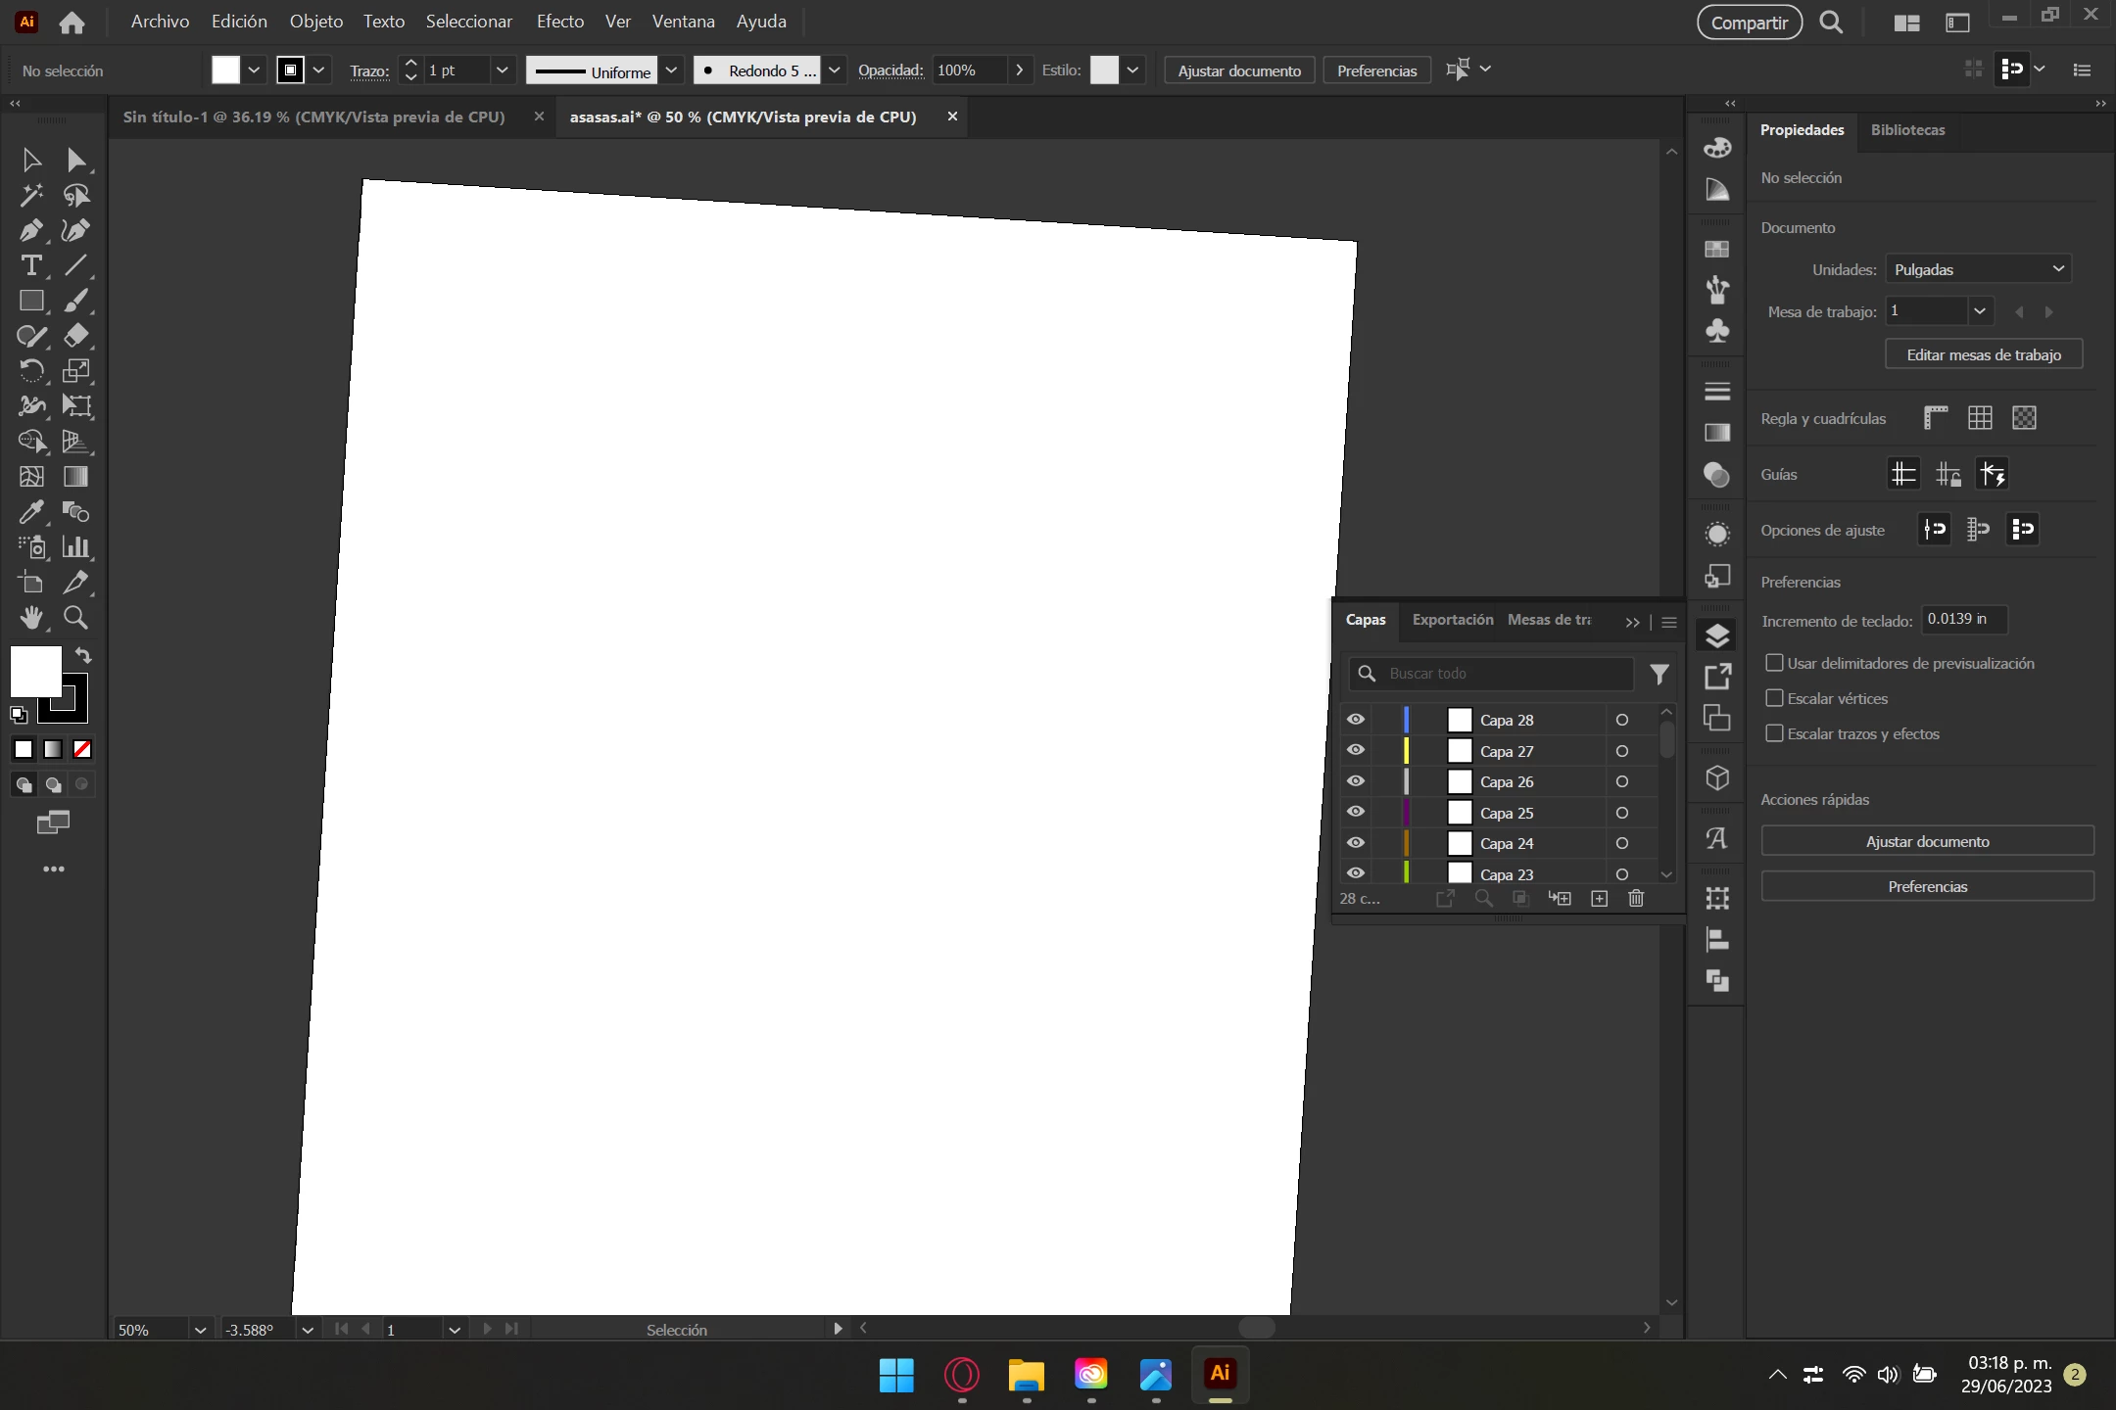Open the Unidades dropdown showing Pulgadas

[1978, 269]
